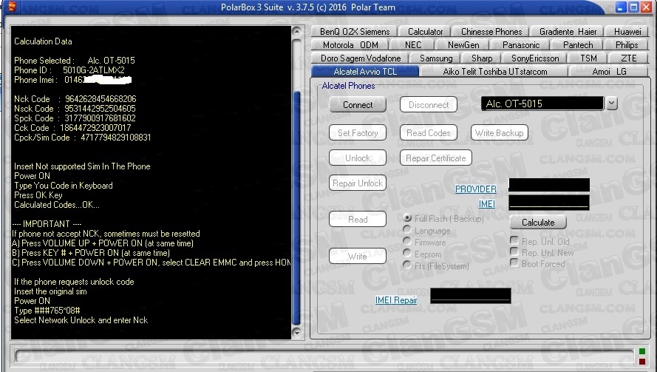The image size is (657, 372).
Task: Click the Read Codes button
Action: (428, 133)
